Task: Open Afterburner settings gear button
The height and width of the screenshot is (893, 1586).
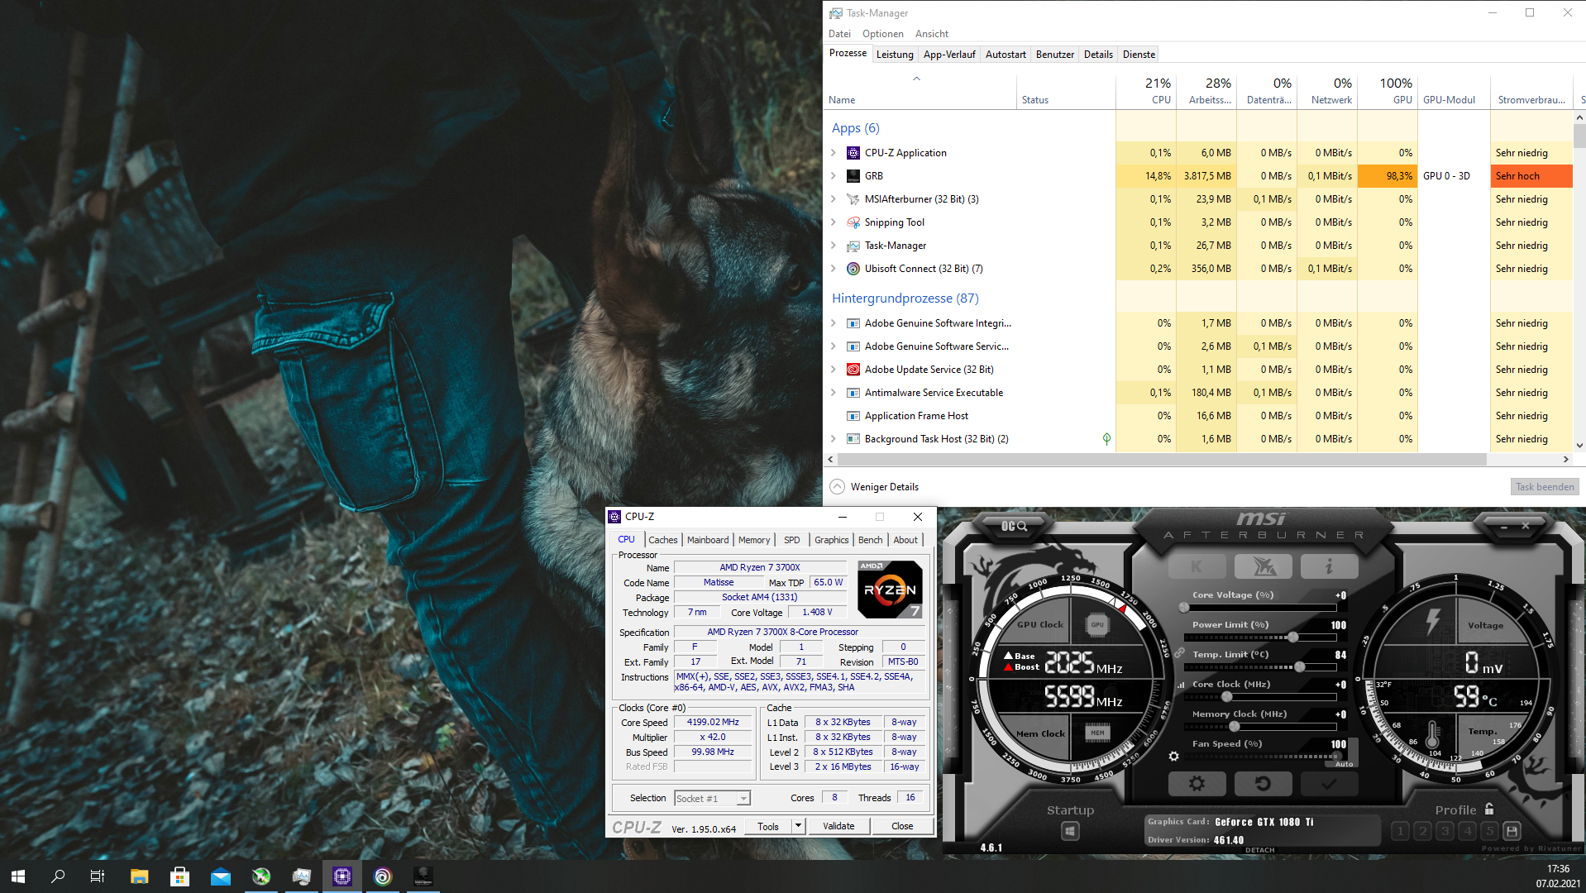Action: [1197, 783]
